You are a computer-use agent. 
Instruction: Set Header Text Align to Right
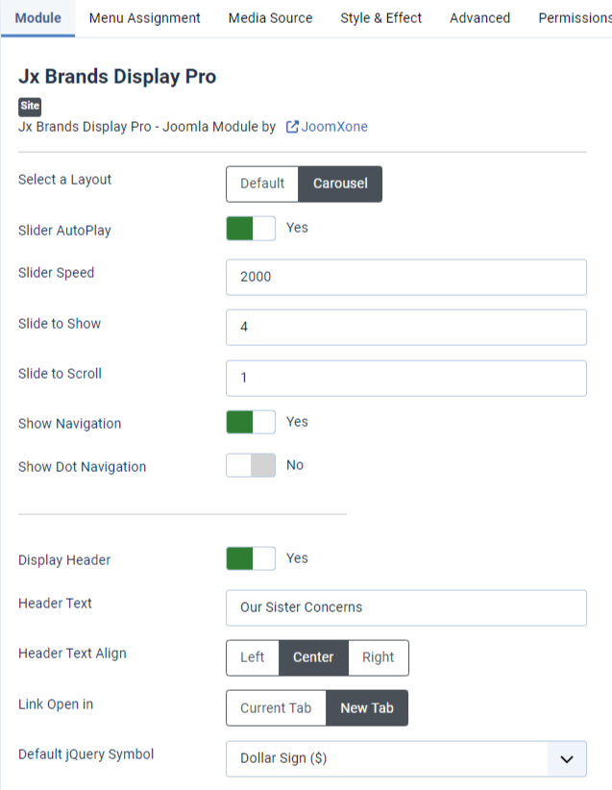(x=378, y=657)
